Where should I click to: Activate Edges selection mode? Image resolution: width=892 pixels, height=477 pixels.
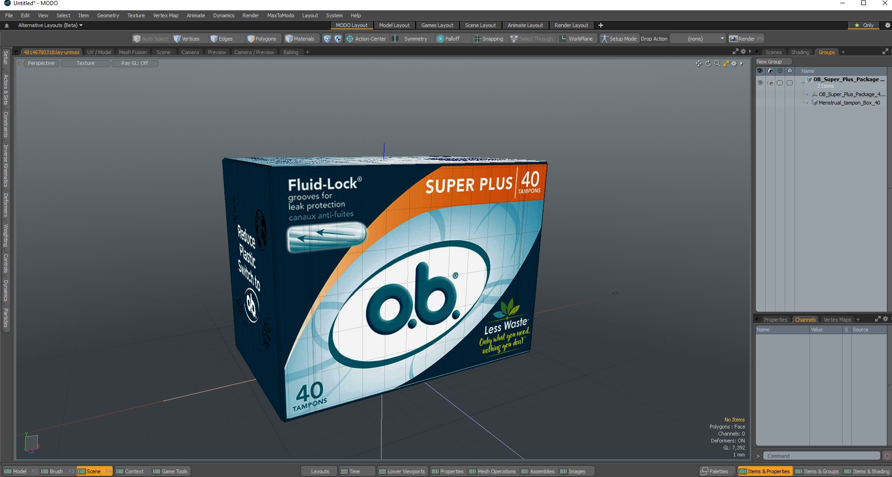click(x=222, y=39)
